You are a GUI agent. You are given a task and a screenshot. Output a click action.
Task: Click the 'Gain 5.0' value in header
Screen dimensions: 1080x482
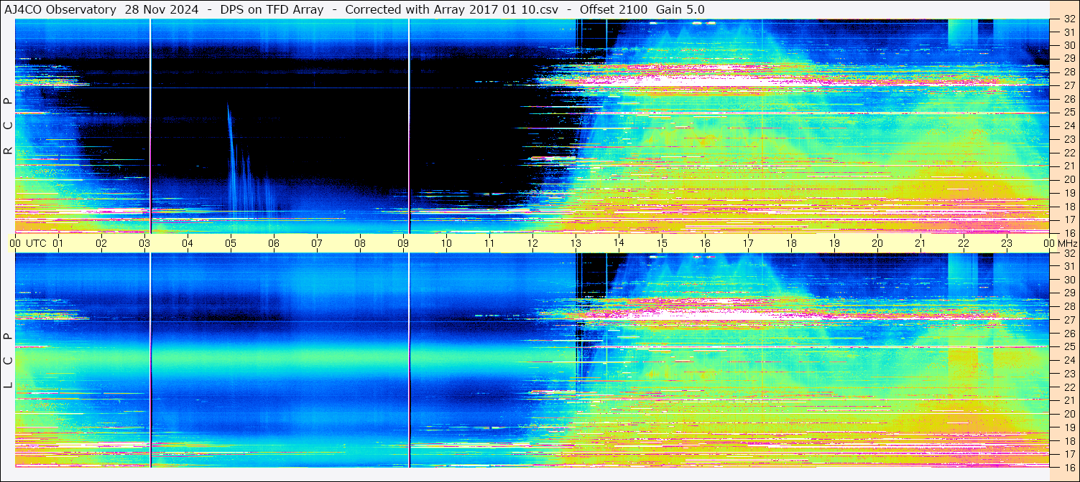tap(680, 9)
